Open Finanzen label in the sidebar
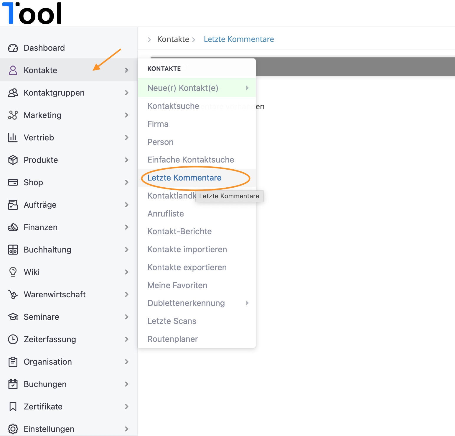Screen dimensions: 455x436 click(x=41, y=227)
